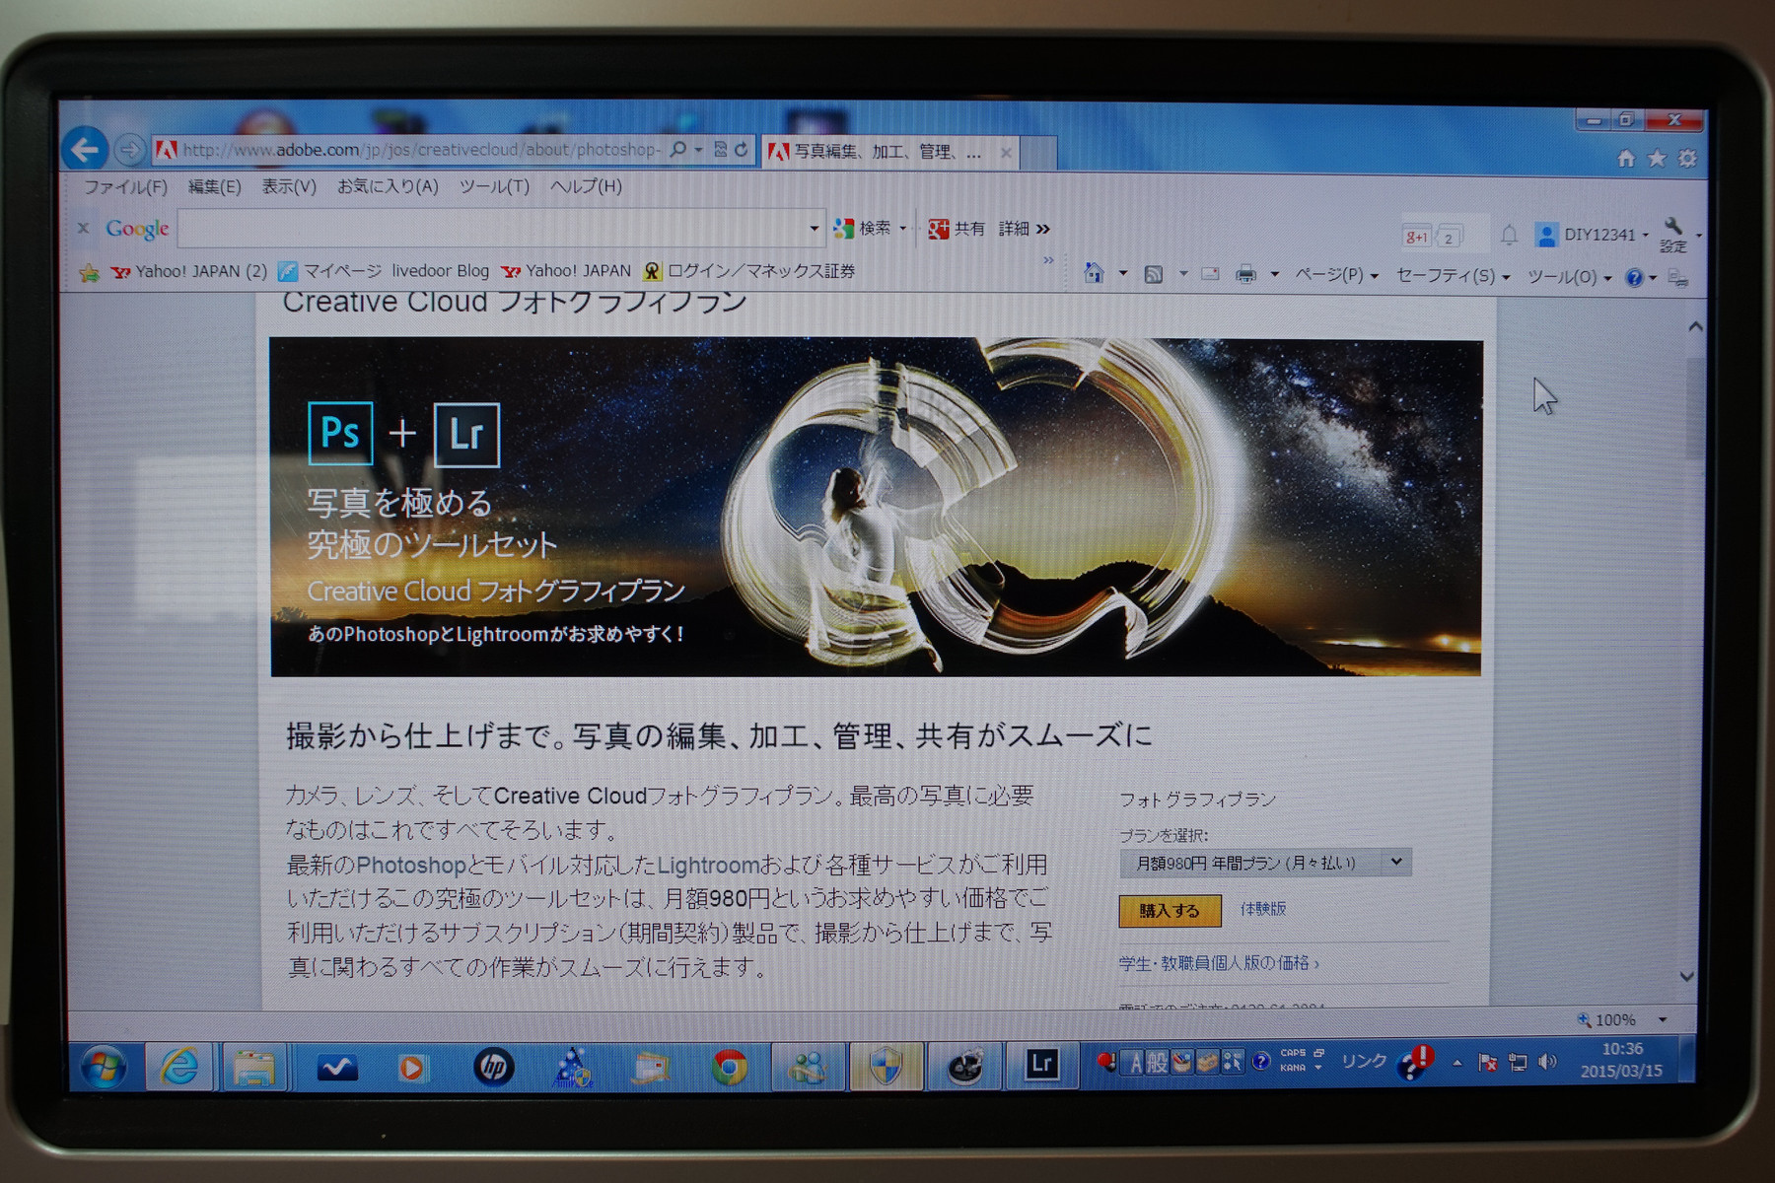Open Google toolbar wrench settings
Image resolution: width=1775 pixels, height=1183 pixels.
[x=1673, y=235]
